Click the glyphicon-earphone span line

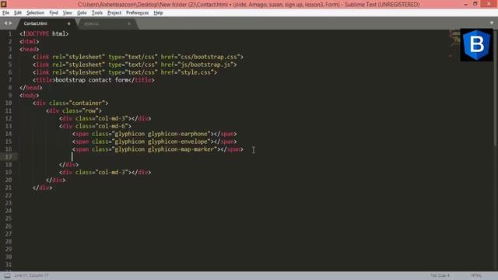pos(154,134)
